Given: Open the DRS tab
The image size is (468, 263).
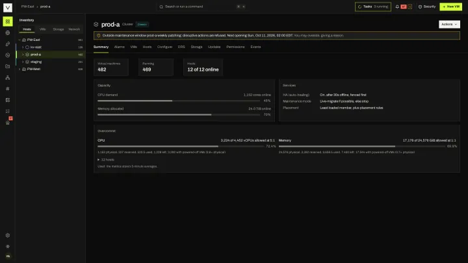Looking at the screenshot, I should pos(181,47).
